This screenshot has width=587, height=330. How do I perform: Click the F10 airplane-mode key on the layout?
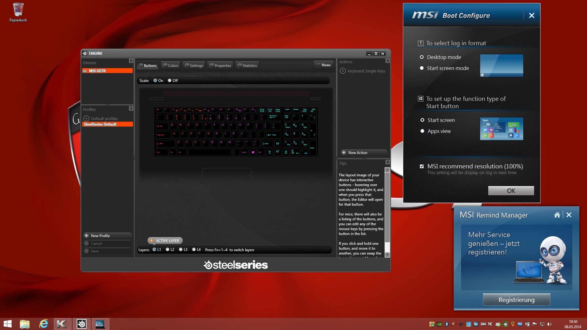(x=238, y=110)
